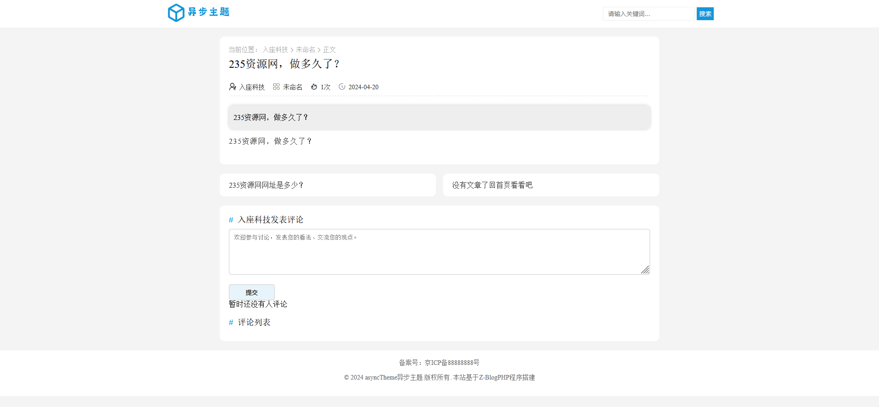
Task: Focus the keyword search input field
Action: coord(648,14)
